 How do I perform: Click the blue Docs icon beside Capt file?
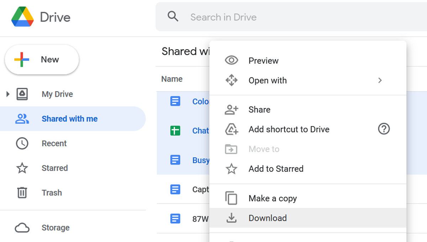click(175, 189)
